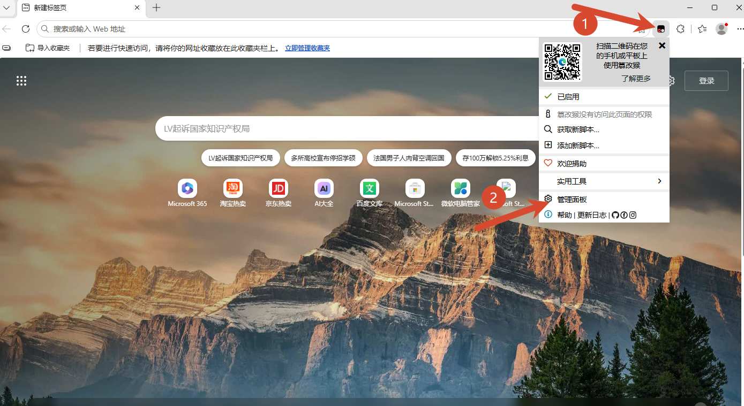This screenshot has height=406, width=744.
Task: Click the 登录 sign-in button
Action: point(707,81)
